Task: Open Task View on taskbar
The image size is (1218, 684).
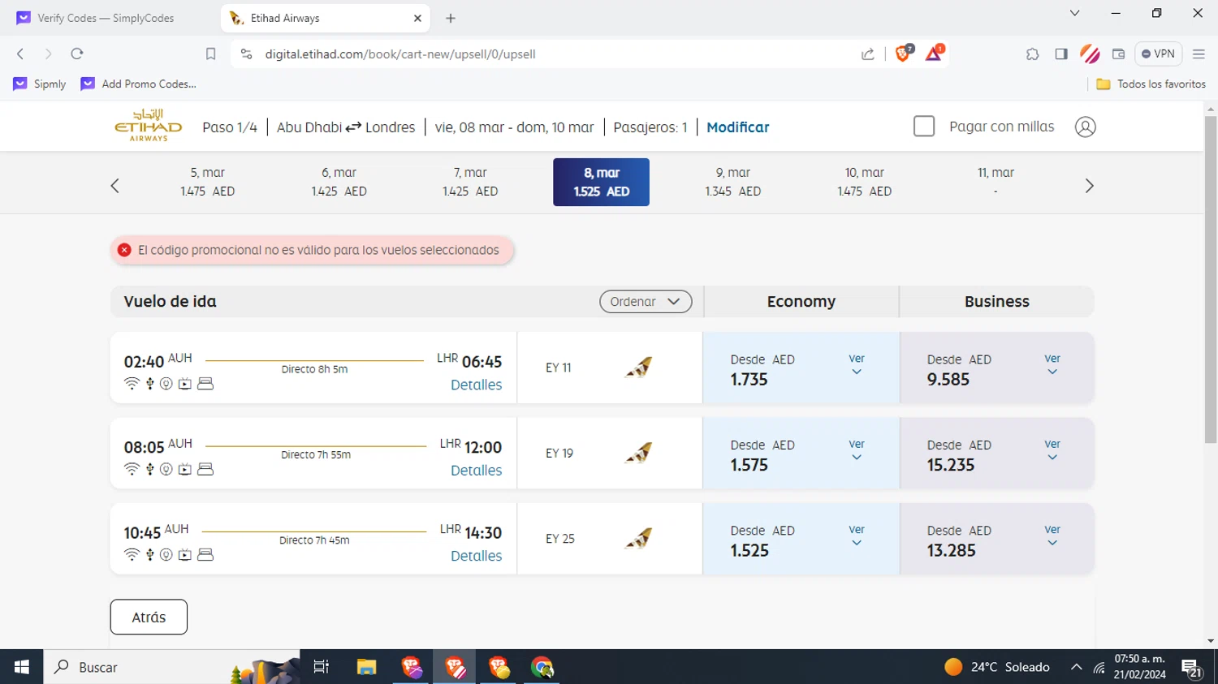Action: [x=322, y=667]
